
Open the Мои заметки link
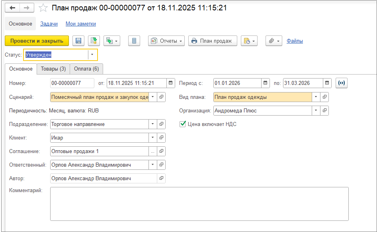[81, 24]
